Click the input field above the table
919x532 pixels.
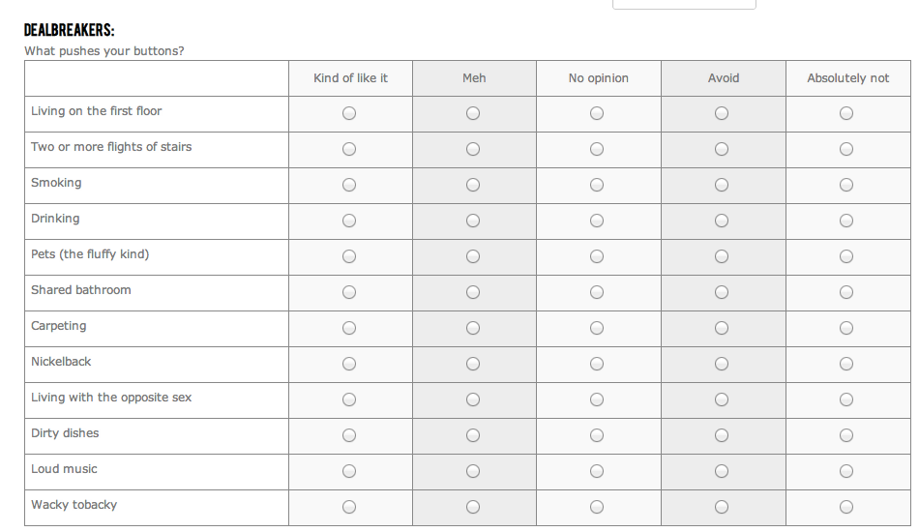click(x=684, y=4)
